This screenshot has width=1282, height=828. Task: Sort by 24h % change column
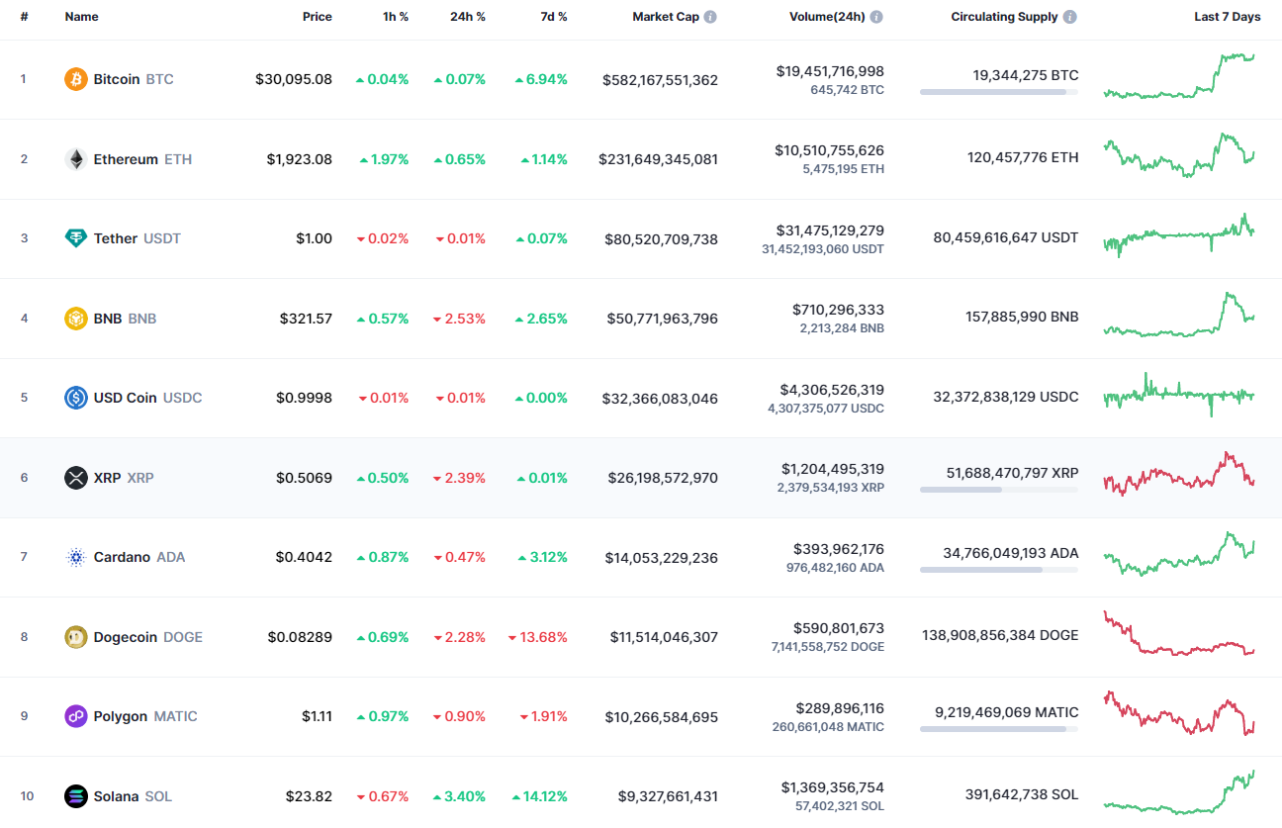pyautogui.click(x=468, y=16)
